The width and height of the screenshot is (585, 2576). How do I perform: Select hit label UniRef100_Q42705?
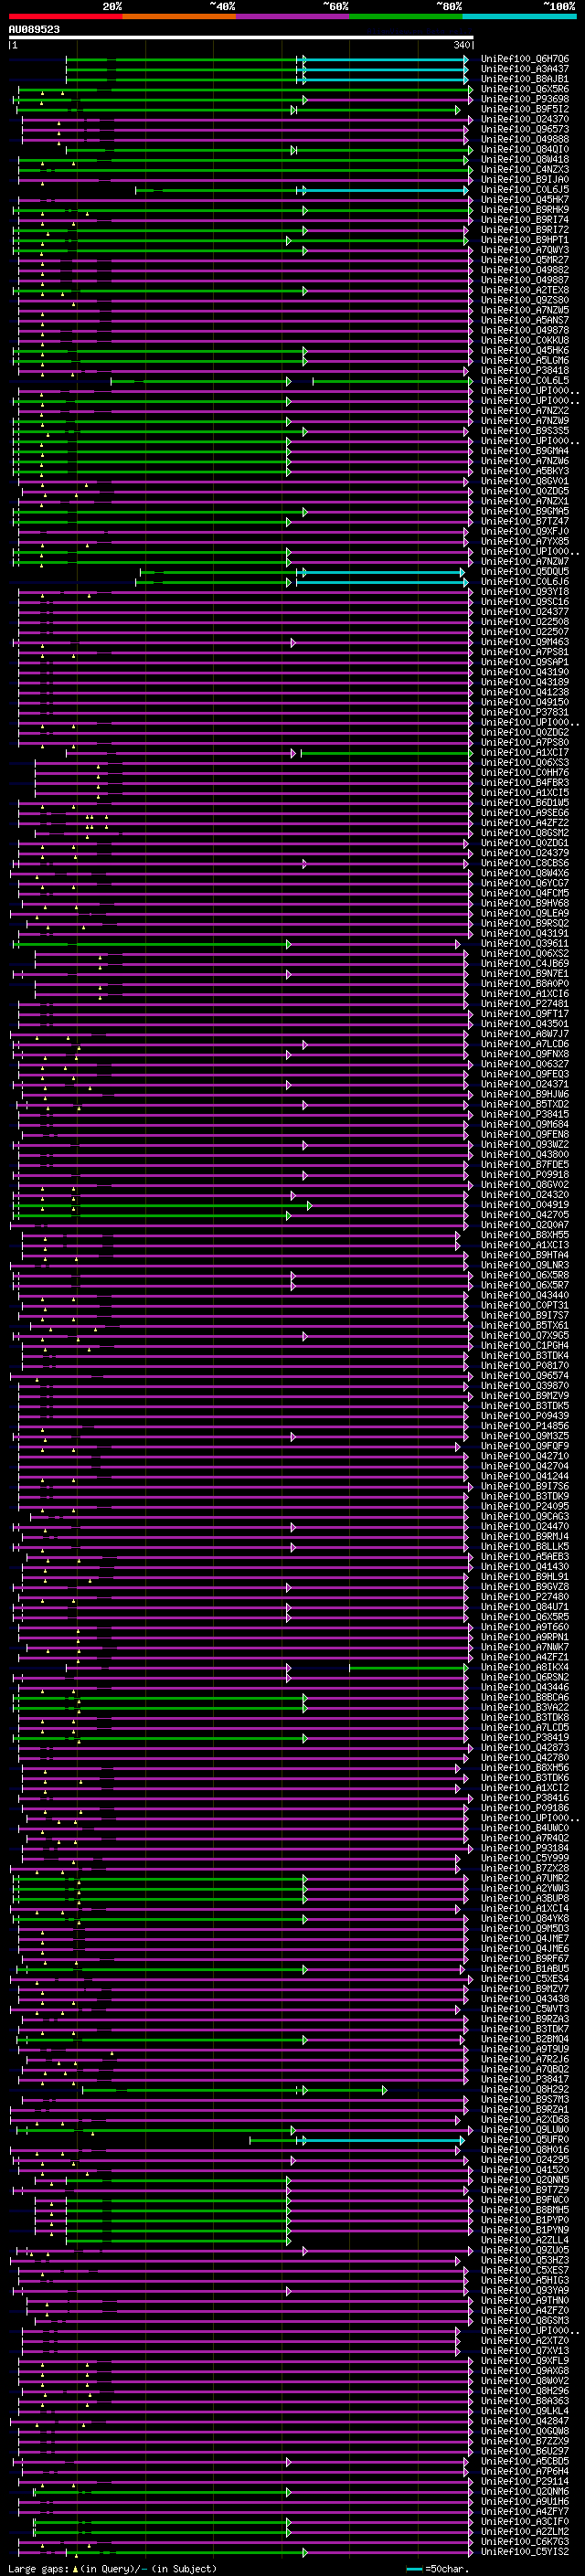coord(525,1215)
